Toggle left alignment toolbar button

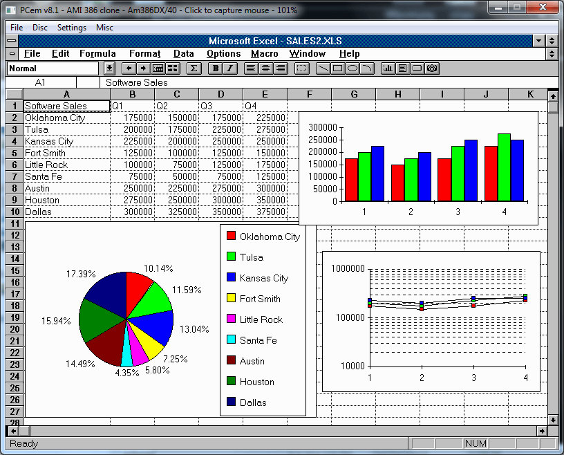click(x=251, y=68)
